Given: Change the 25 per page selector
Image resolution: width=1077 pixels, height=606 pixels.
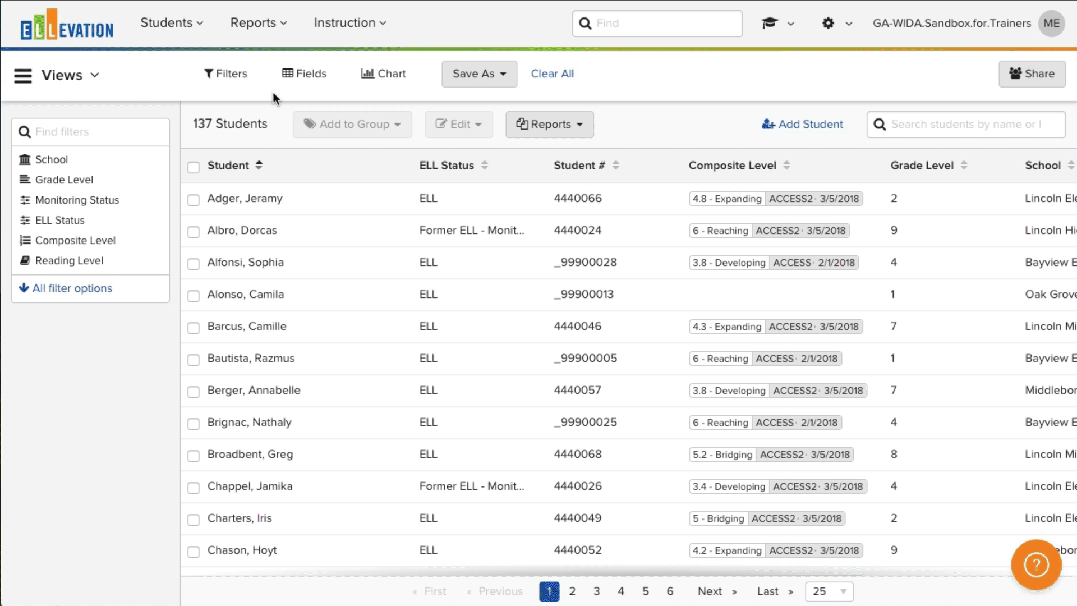Looking at the screenshot, I should [829, 591].
